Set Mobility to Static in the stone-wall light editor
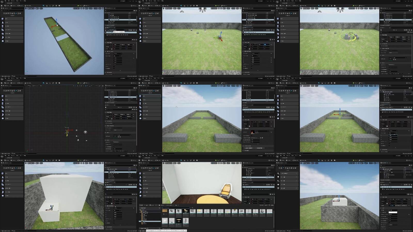Image resolution: width=413 pixels, height=232 pixels. [x=391, y=205]
